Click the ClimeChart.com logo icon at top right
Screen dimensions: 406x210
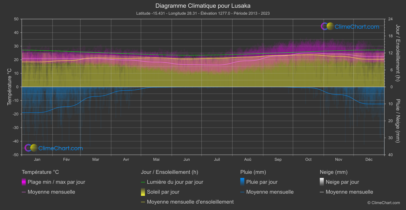pyautogui.click(x=328, y=26)
